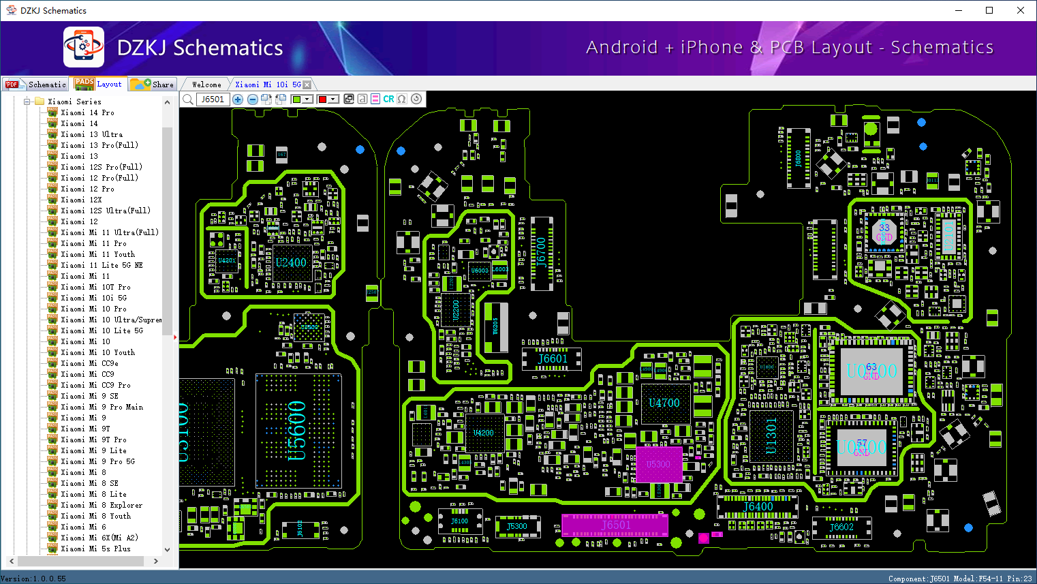Open the red color dropdown arrow
This screenshot has width=1037, height=584.
coord(333,99)
